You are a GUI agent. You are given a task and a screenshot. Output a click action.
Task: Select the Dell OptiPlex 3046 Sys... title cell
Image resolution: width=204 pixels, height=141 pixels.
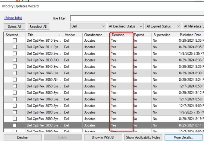pos(44,73)
